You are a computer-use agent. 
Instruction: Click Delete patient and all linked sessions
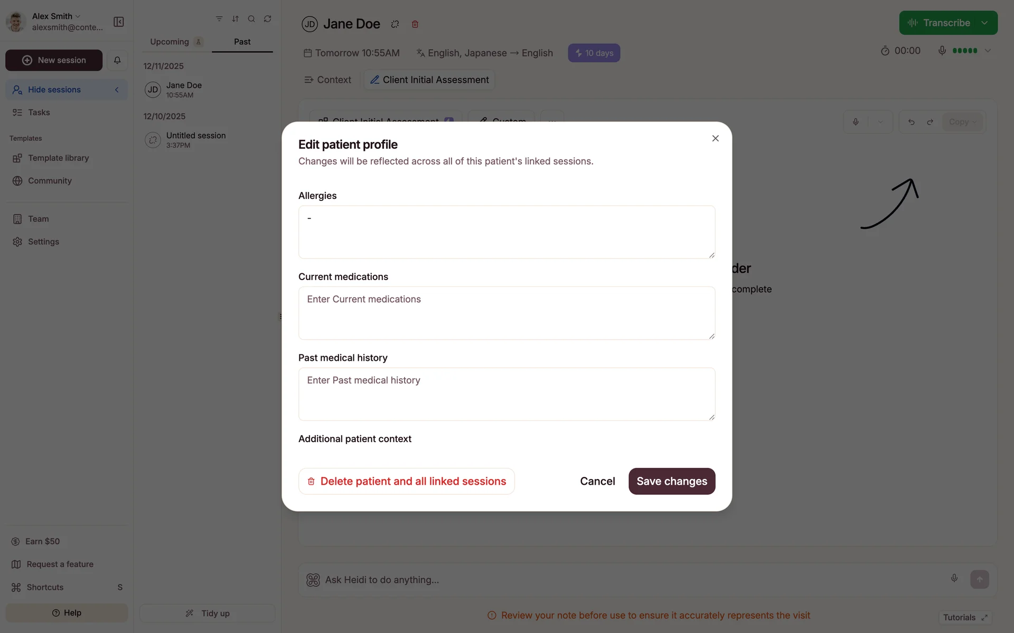[x=406, y=481]
